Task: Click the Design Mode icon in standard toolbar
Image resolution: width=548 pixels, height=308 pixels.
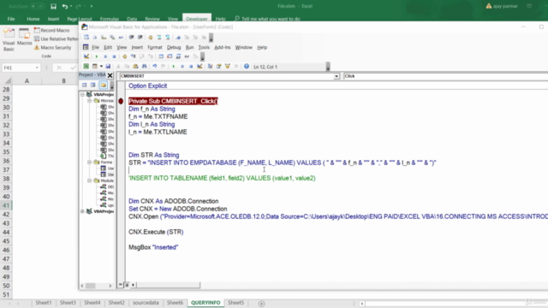Action: click(x=200, y=67)
